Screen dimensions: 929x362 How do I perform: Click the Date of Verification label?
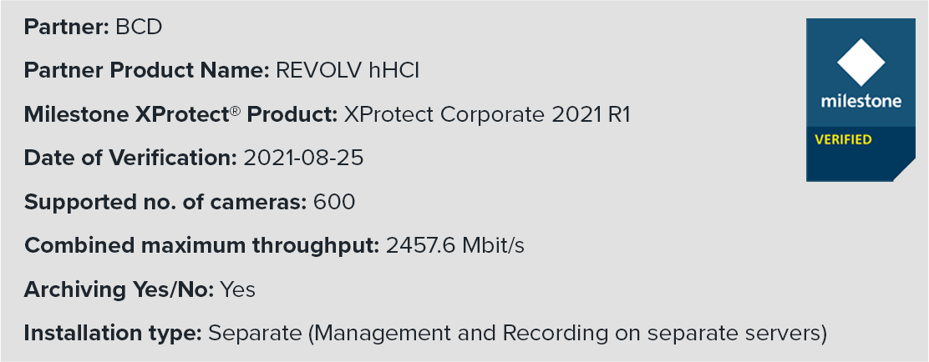click(131, 158)
